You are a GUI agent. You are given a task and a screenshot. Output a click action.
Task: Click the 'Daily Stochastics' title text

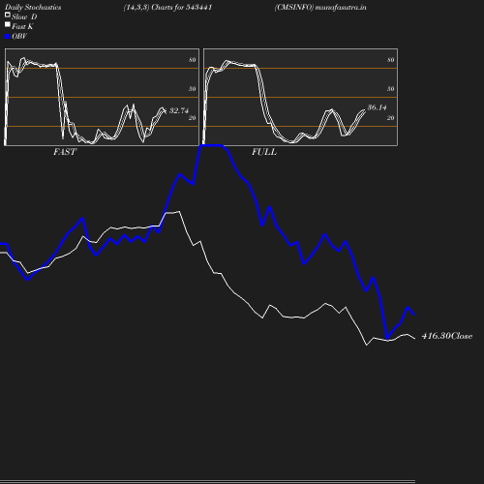tap(33, 8)
